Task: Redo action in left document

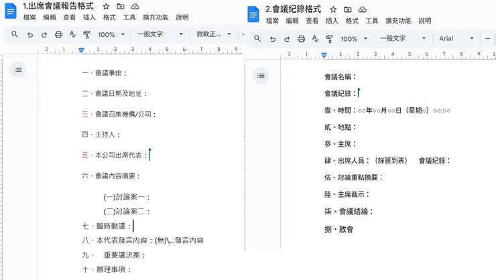Action: (x=44, y=34)
